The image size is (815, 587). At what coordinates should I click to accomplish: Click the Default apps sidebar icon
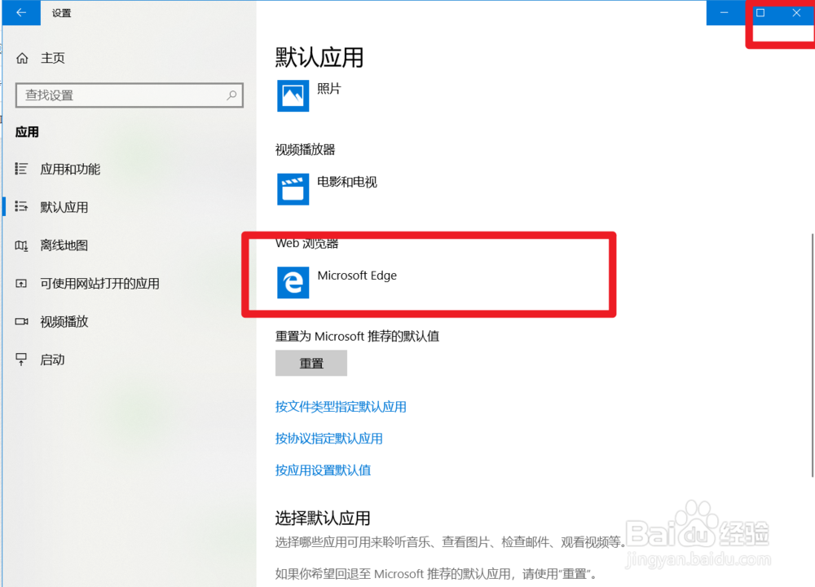tap(21, 207)
